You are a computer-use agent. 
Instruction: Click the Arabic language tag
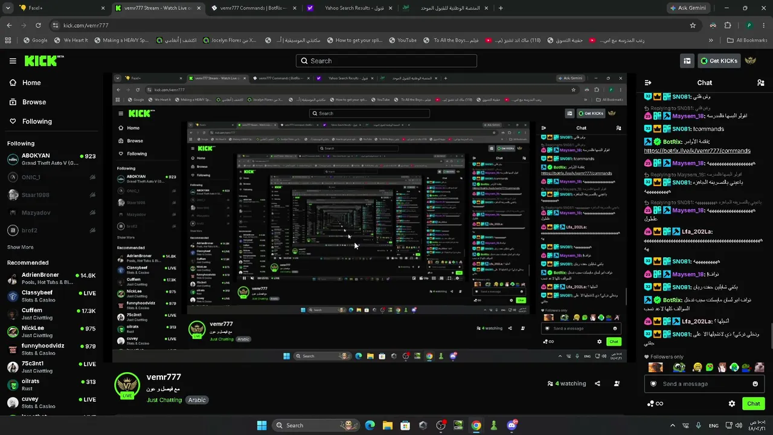(x=197, y=400)
